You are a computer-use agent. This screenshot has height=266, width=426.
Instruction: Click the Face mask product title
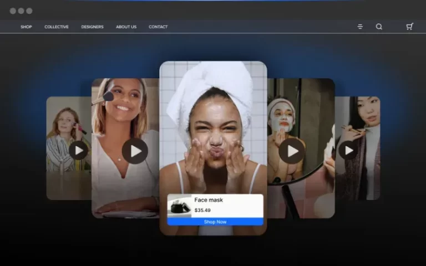tap(209, 200)
